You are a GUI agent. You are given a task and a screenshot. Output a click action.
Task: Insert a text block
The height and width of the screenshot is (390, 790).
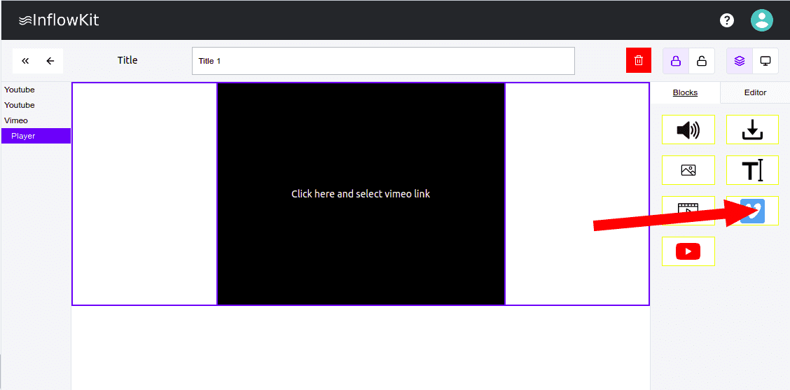coord(752,170)
